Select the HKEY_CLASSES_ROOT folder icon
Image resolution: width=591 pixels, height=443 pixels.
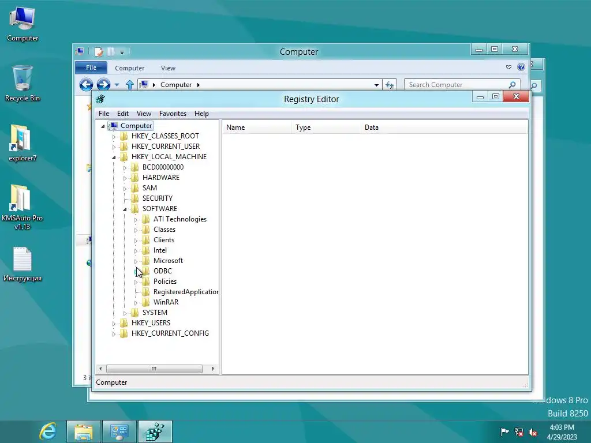[x=124, y=136]
